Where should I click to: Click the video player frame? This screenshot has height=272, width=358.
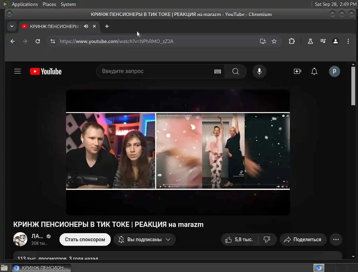pos(178,152)
